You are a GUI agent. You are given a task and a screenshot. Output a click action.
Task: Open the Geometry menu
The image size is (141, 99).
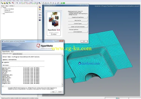pyautogui.click(x=9, y=1)
